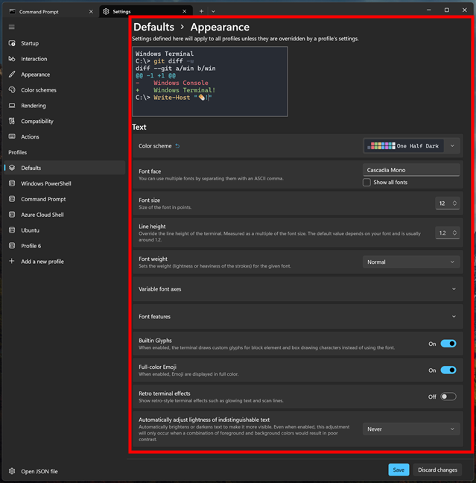The image size is (476, 483).
Task: Open the Color schemes settings page
Action: [65, 90]
